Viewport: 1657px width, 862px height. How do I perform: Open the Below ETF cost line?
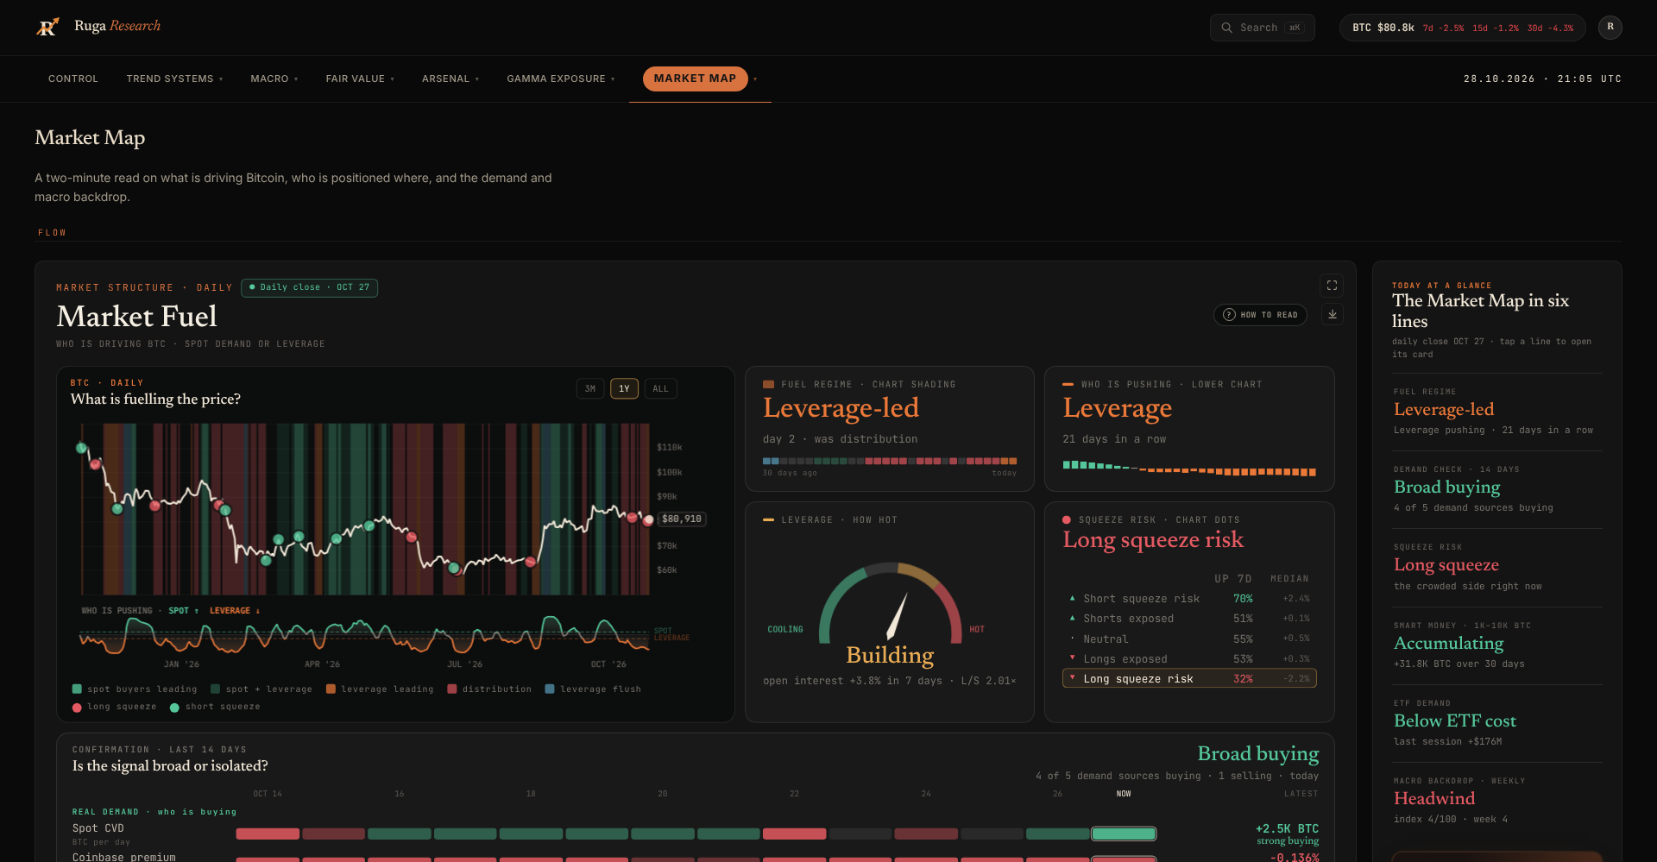point(1496,723)
